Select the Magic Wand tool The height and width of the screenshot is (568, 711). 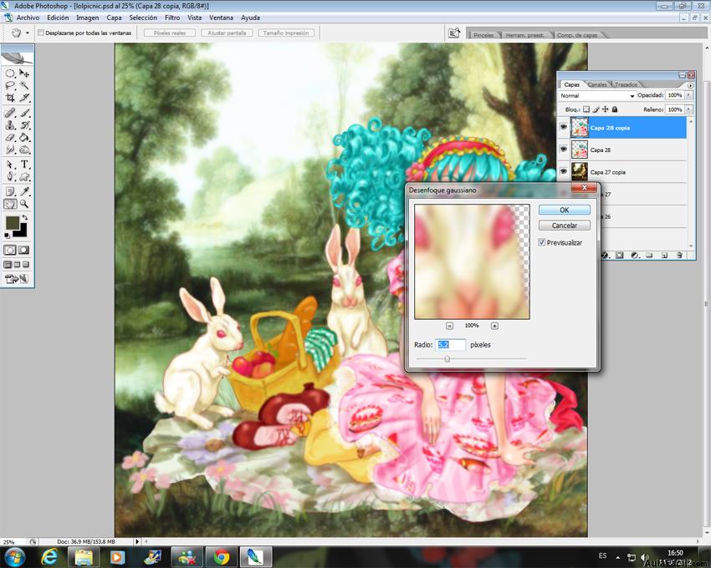pos(24,85)
